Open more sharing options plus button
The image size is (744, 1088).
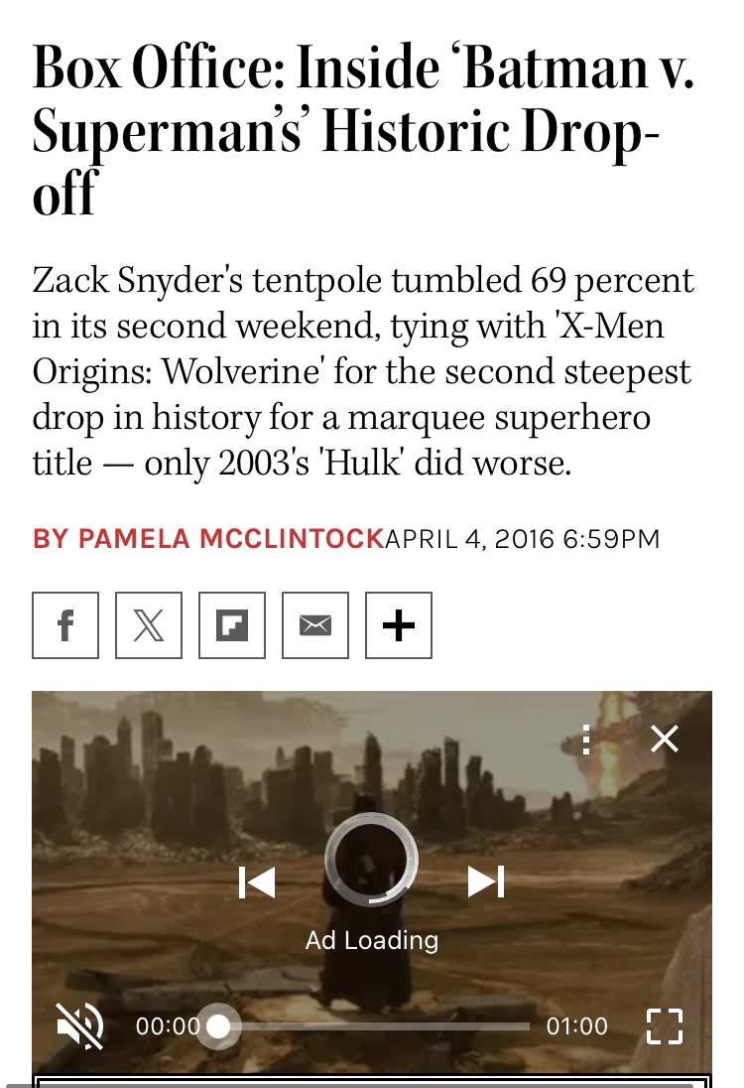[x=399, y=625]
